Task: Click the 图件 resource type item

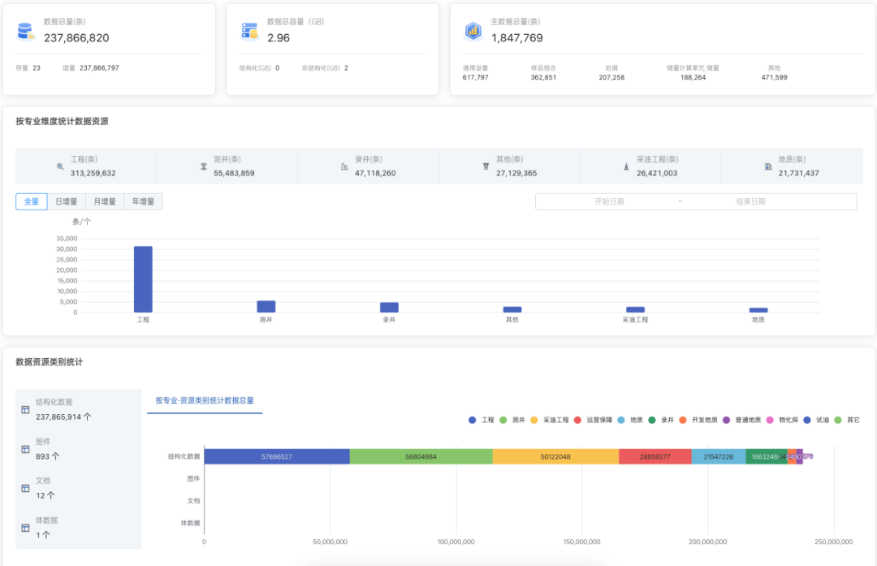Action: [43, 449]
